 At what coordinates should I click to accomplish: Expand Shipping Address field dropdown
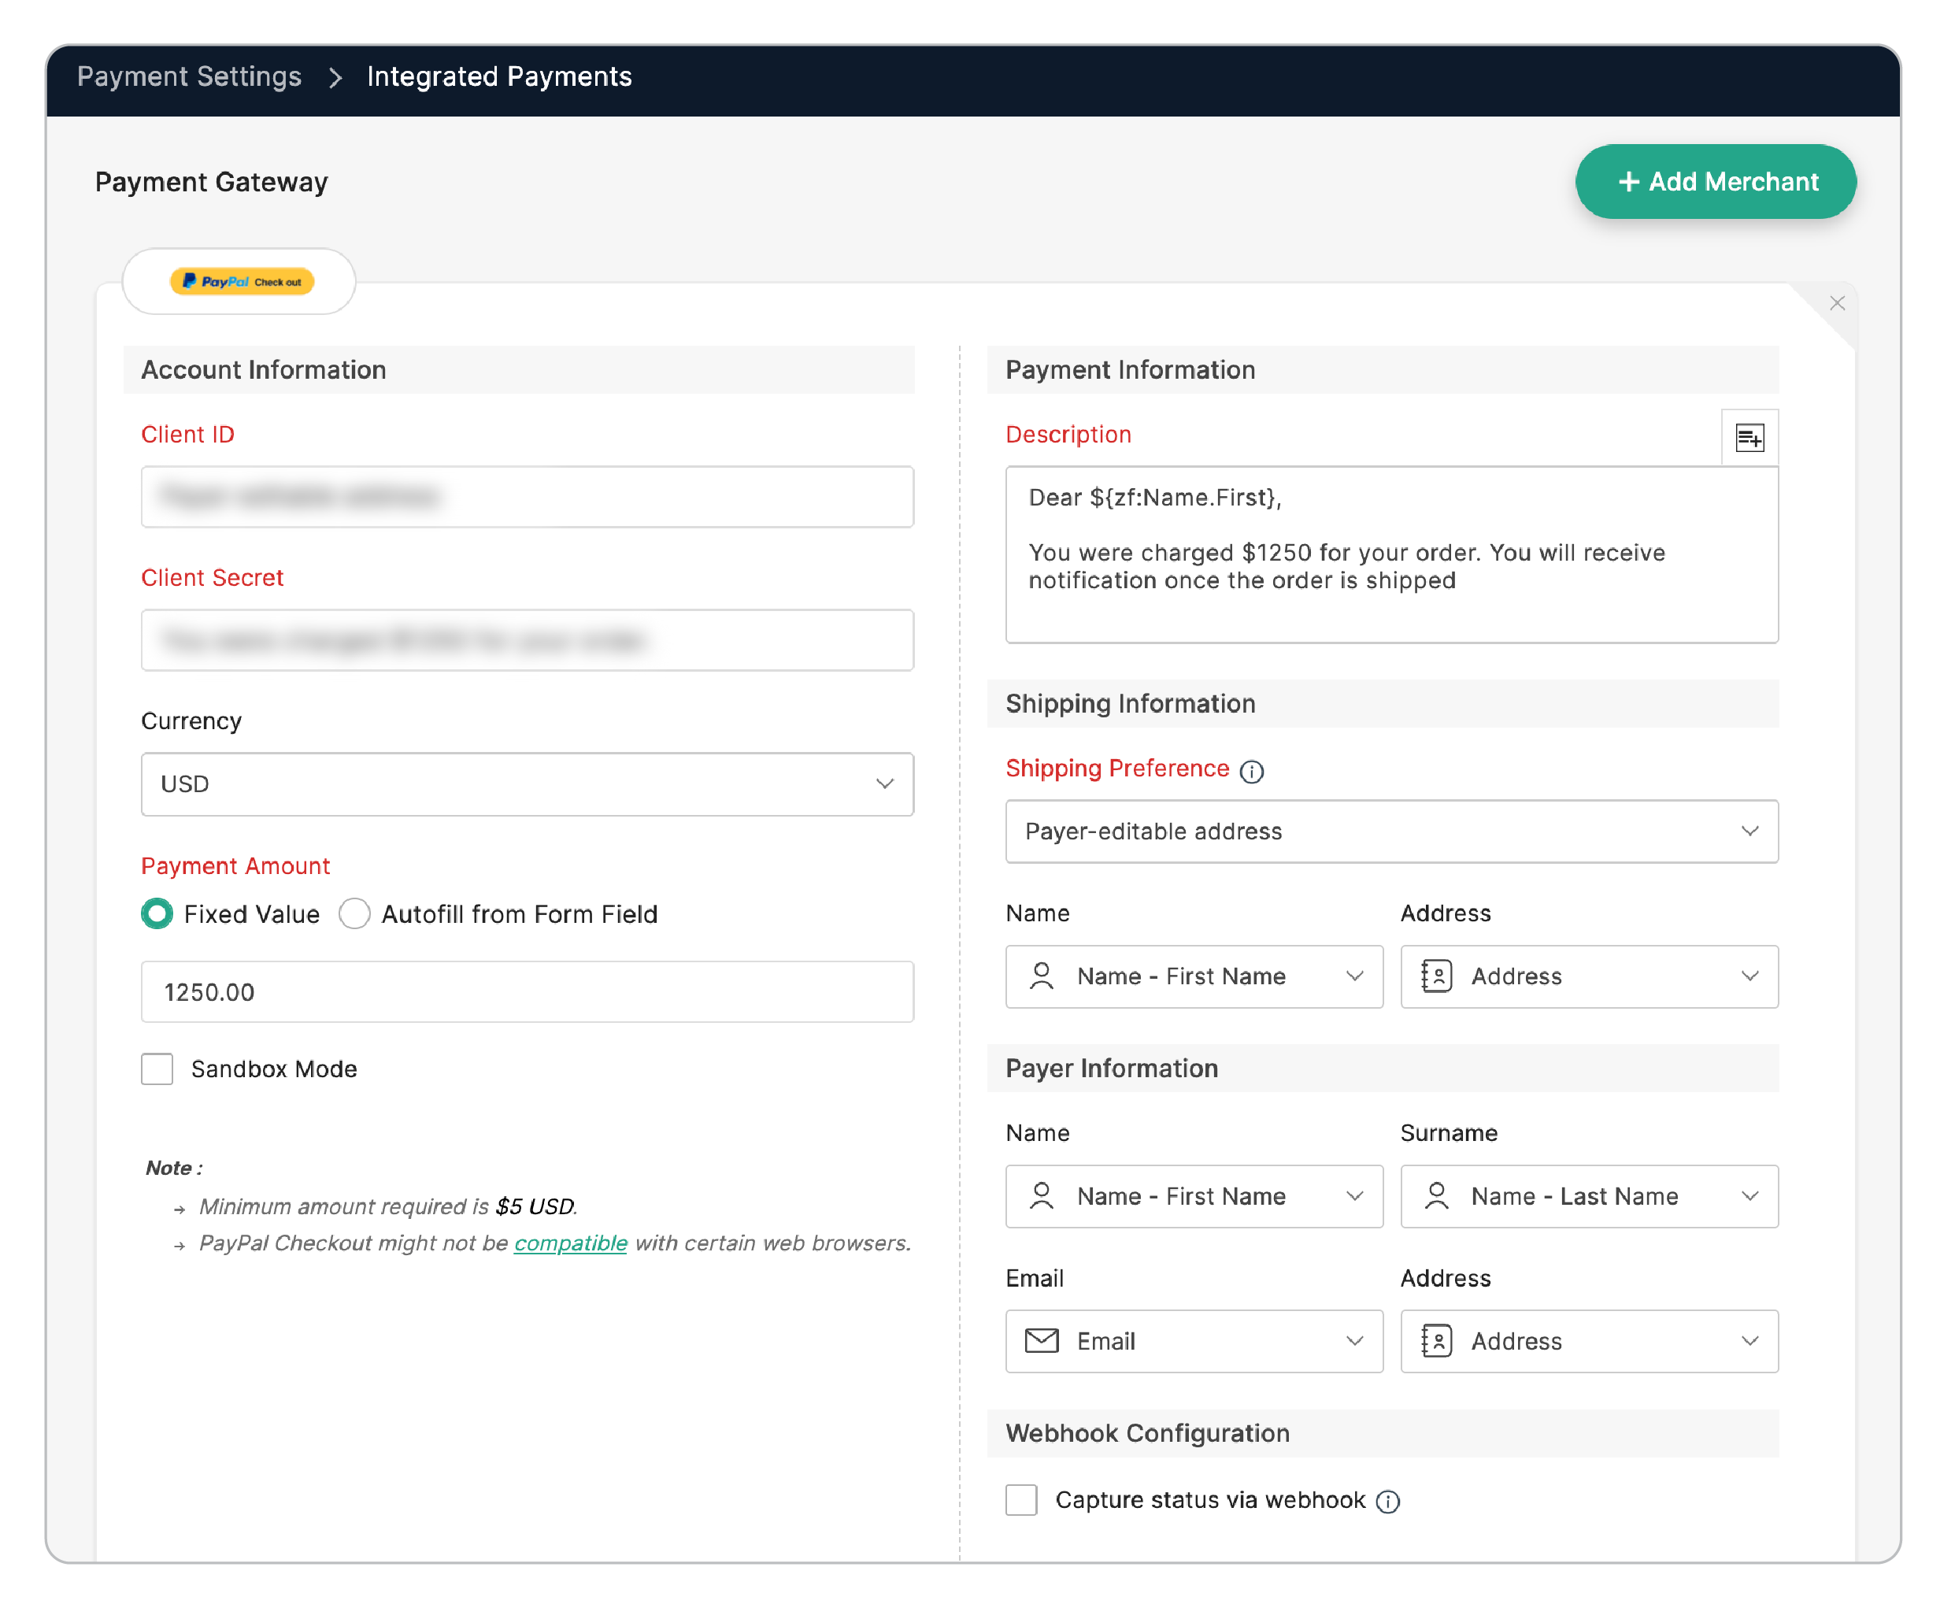tap(1589, 976)
